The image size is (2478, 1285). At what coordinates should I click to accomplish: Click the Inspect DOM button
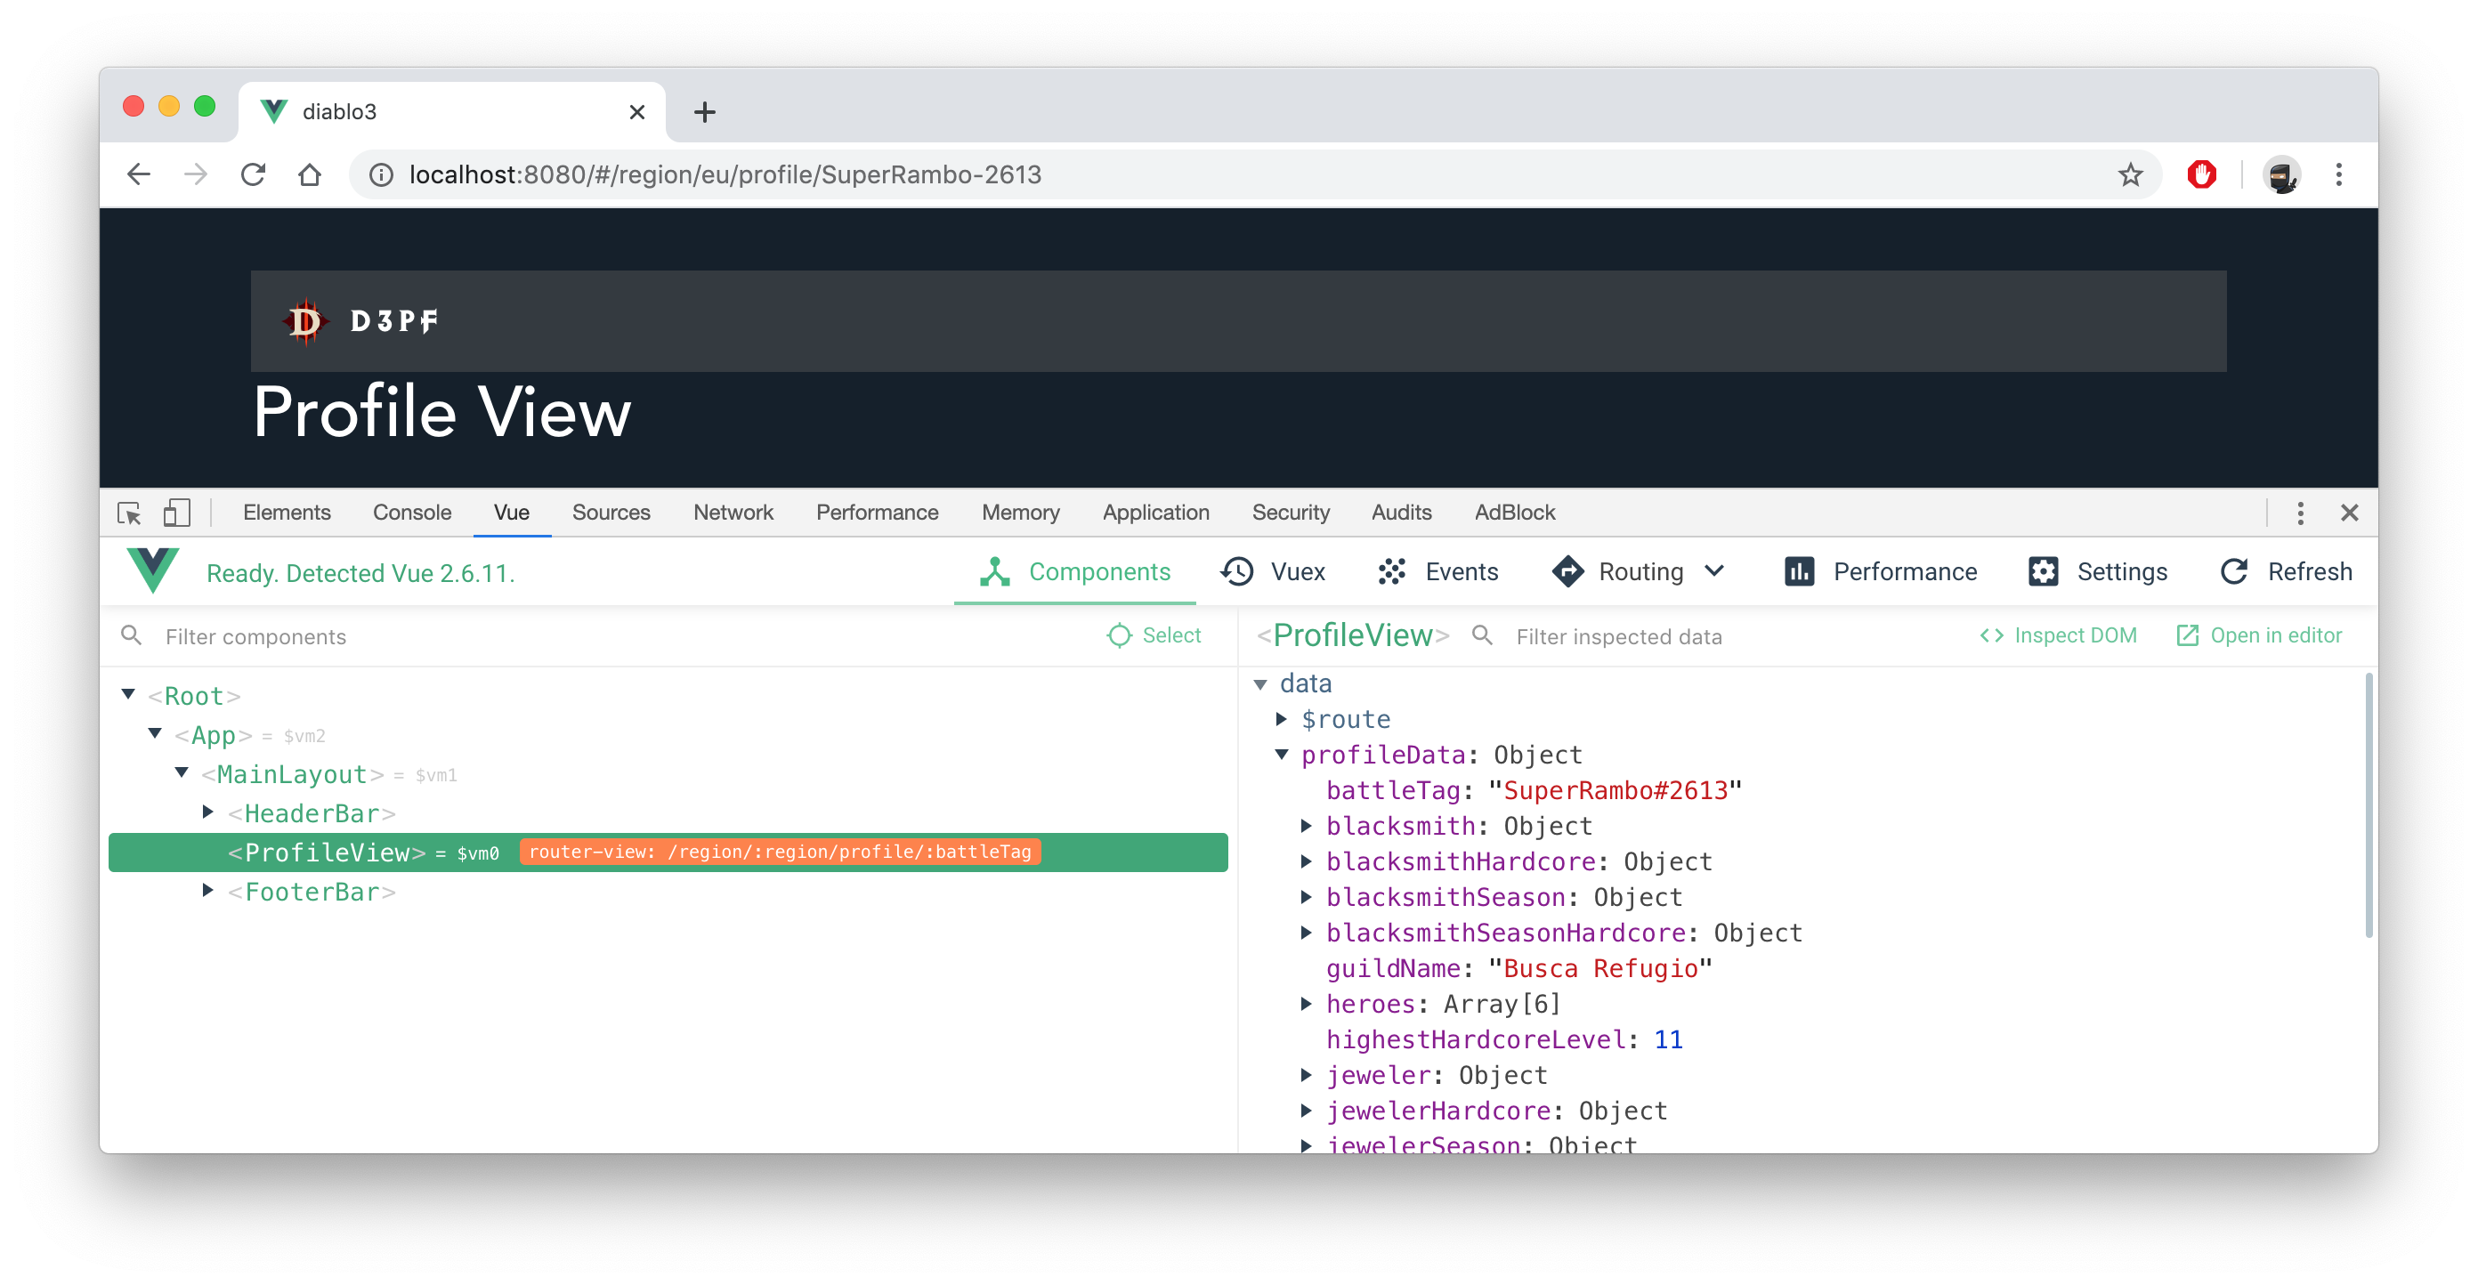(x=2059, y=635)
